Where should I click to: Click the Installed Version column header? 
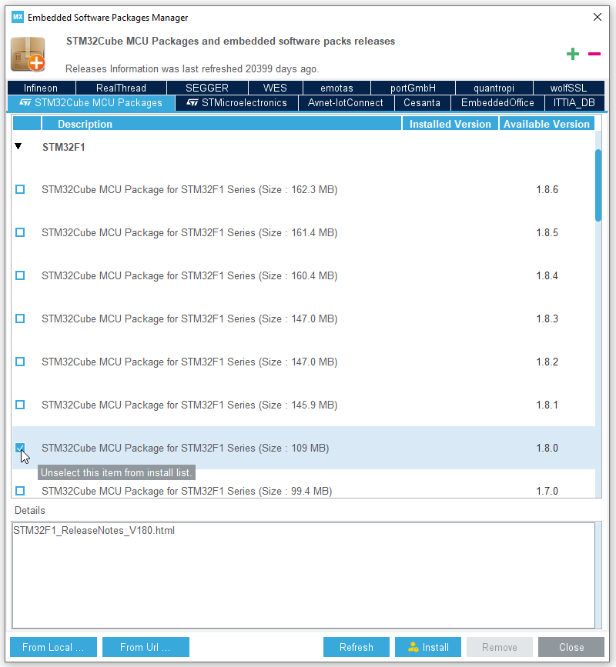(x=450, y=124)
